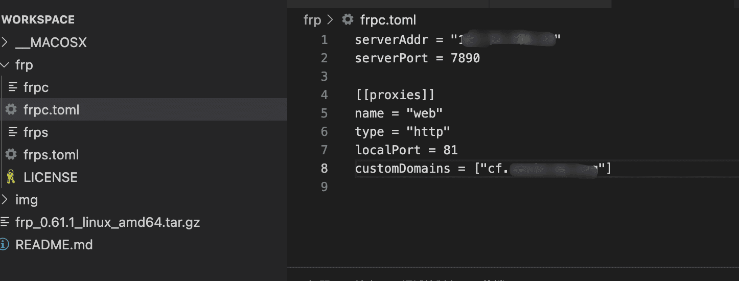Click the file lines icon next to frps
The height and width of the screenshot is (281, 739).
[x=13, y=132]
